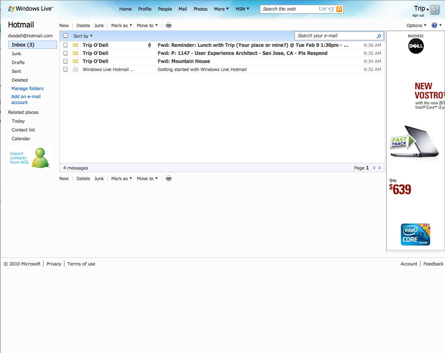Click unread envelope icon for Lunch with Trip
The height and width of the screenshot is (353, 445).
point(75,45)
